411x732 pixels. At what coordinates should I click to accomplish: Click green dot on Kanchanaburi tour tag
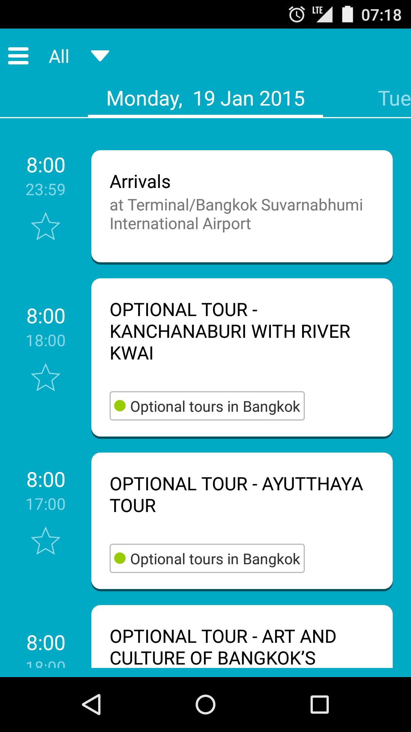120,406
